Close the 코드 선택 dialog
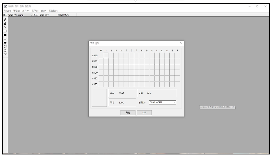Viewport: 272px width, 156px height. 181,43
